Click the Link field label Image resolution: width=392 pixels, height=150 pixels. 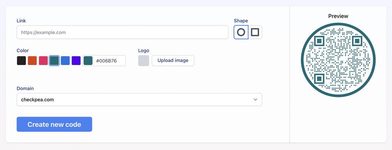point(21,21)
